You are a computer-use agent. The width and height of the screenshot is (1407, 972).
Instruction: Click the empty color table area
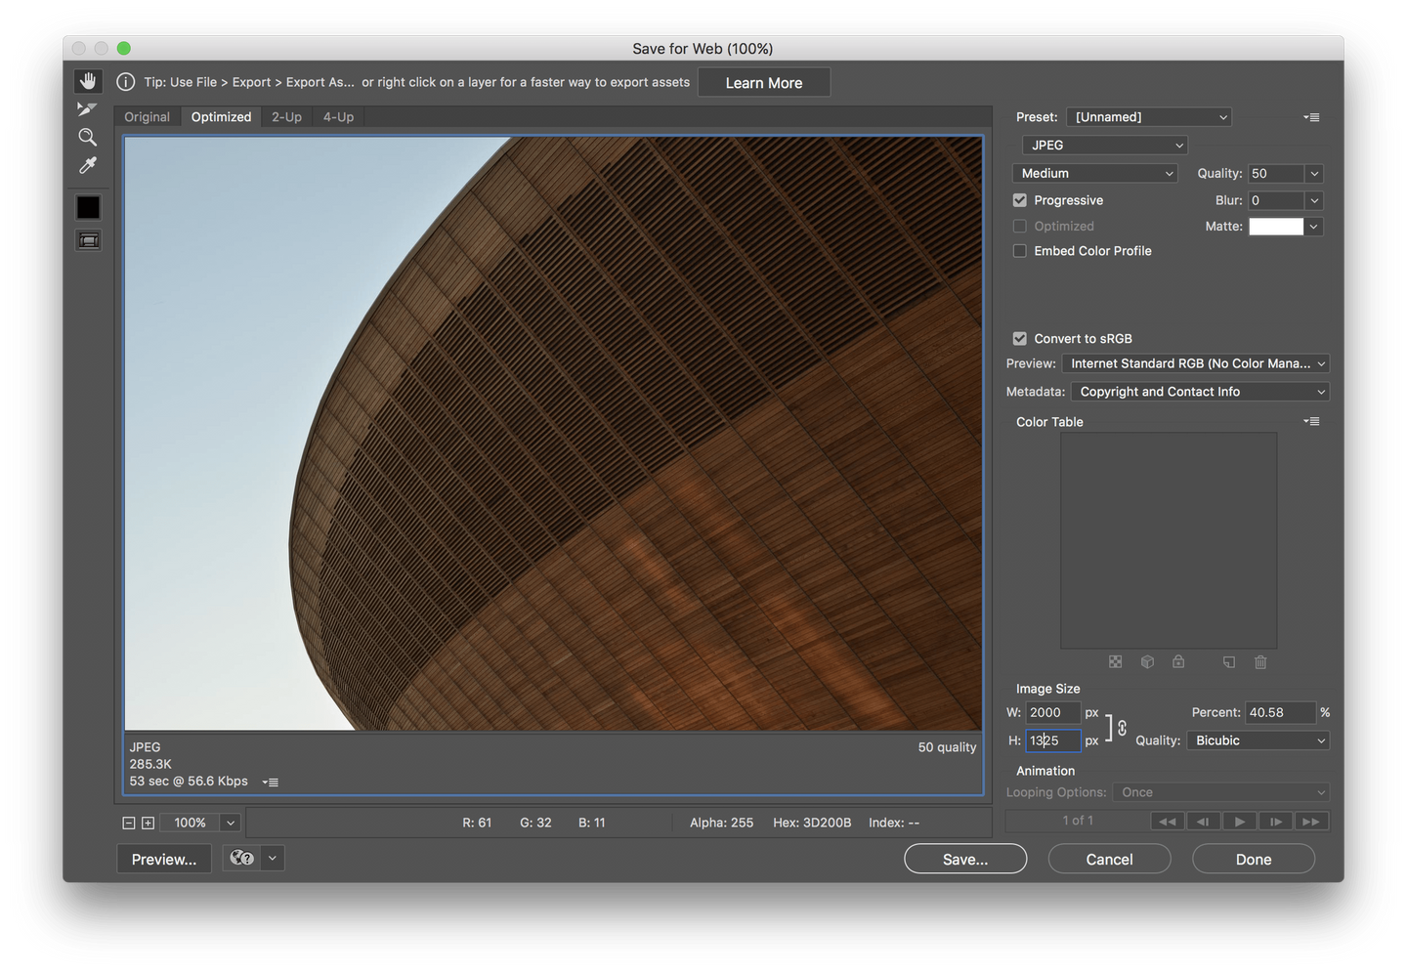[x=1169, y=540]
